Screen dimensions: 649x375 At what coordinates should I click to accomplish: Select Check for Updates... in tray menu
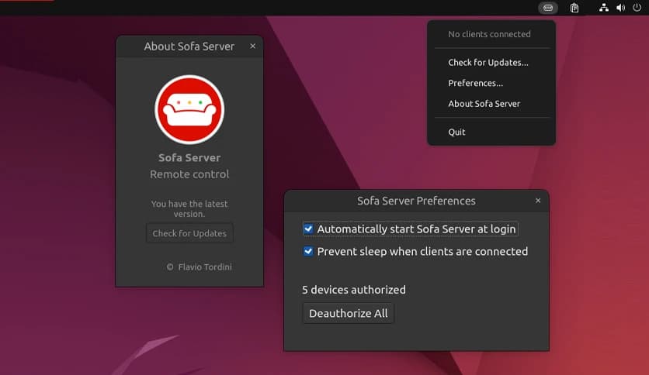(488, 63)
